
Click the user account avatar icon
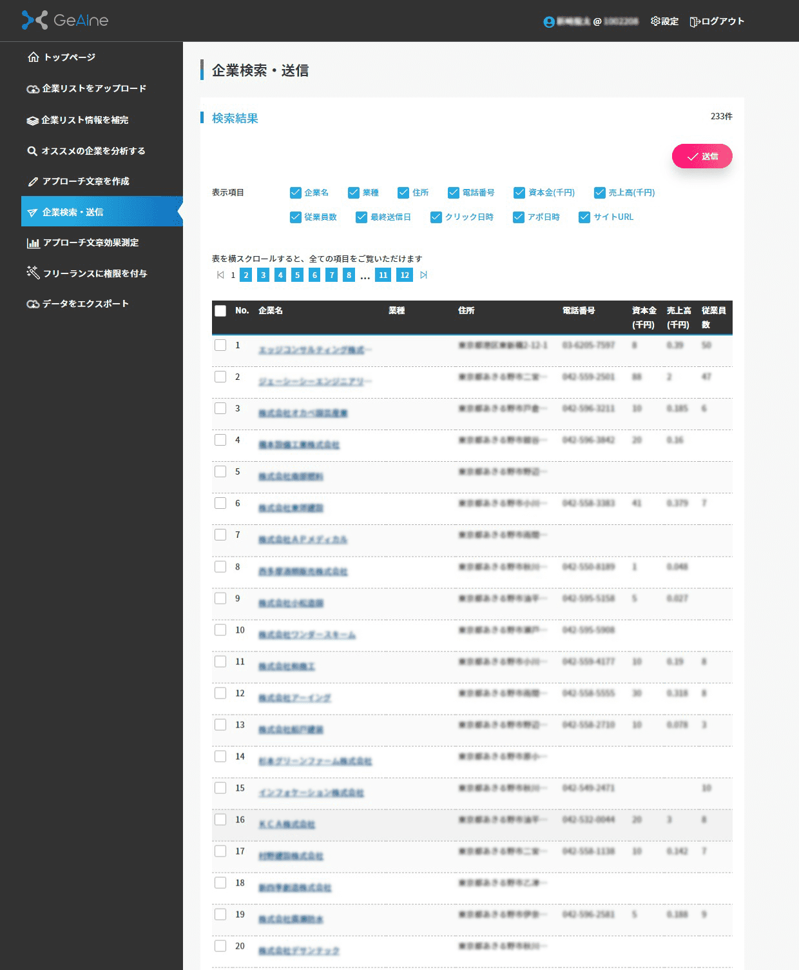[549, 22]
